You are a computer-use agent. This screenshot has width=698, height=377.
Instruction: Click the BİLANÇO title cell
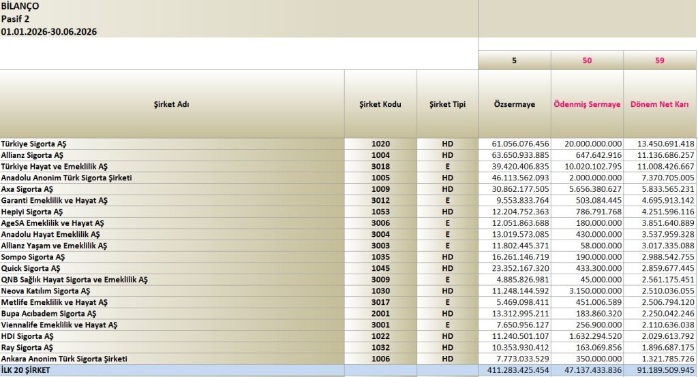(x=20, y=6)
